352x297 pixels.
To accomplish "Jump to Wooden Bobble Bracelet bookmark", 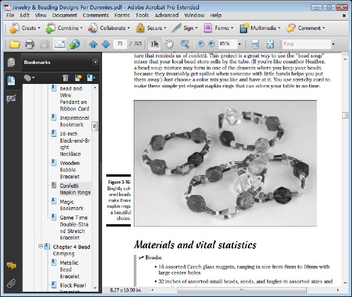I will click(70, 170).
